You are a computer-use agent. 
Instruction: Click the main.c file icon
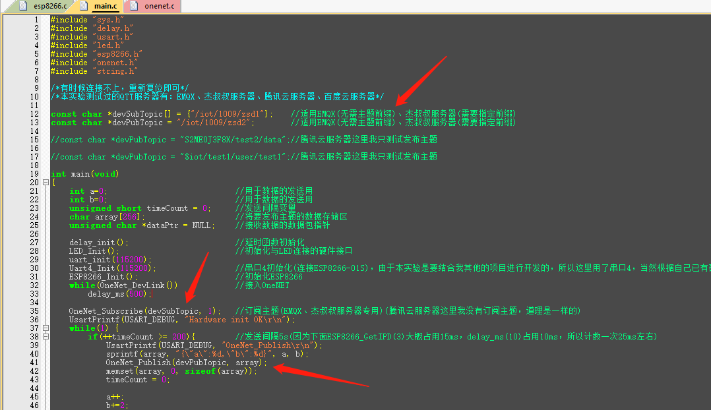coord(84,6)
